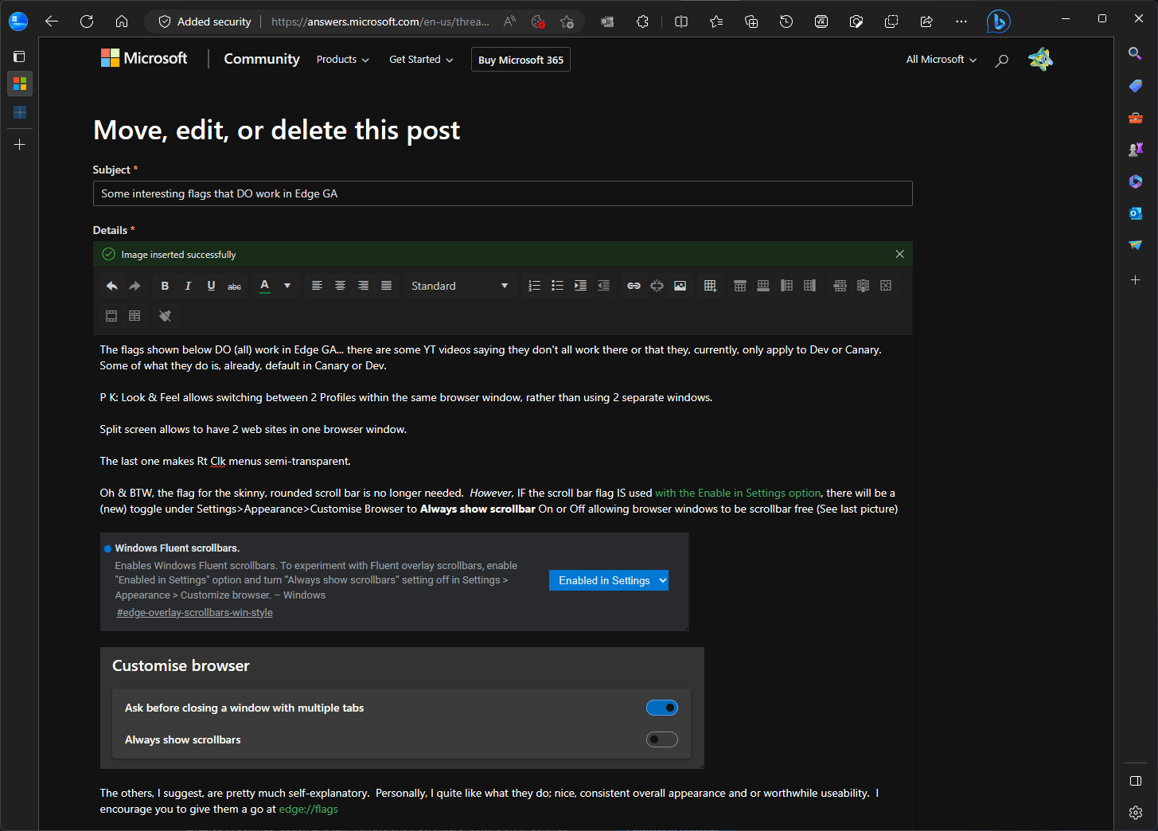Insert a hyperlink
Screen dimensions: 1158x831
634,286
